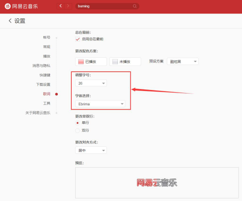
Task: Open the 快捷键 settings section
Action: (x=45, y=75)
